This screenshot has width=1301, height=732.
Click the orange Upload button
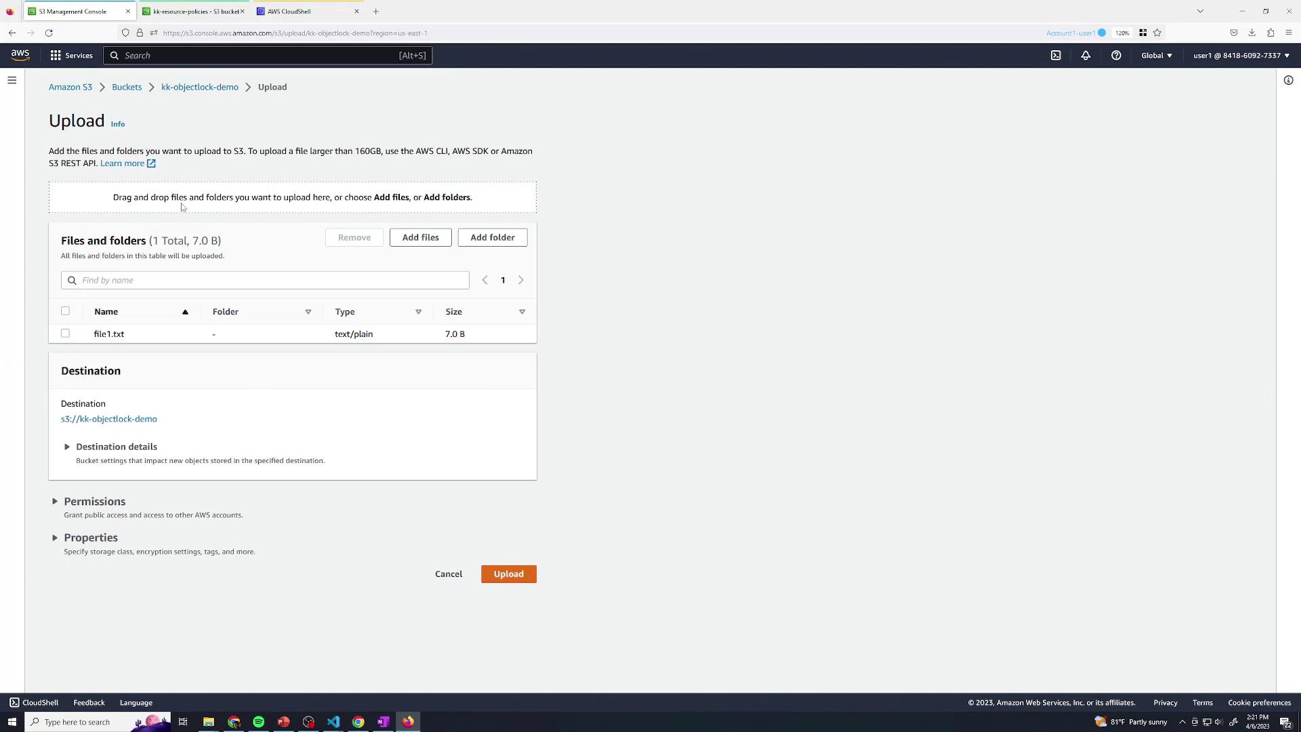click(x=508, y=574)
